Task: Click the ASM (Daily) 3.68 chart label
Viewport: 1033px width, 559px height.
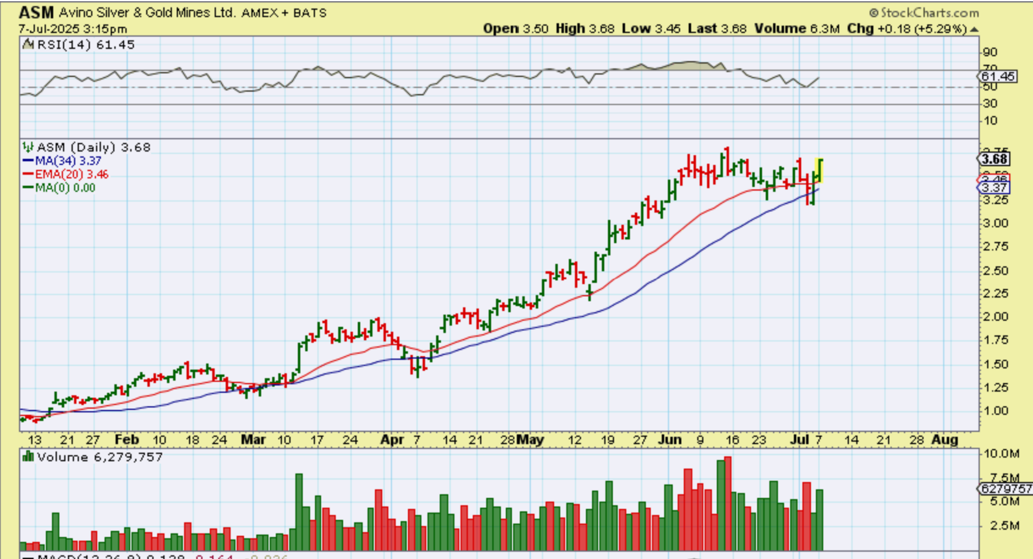Action: (94, 147)
